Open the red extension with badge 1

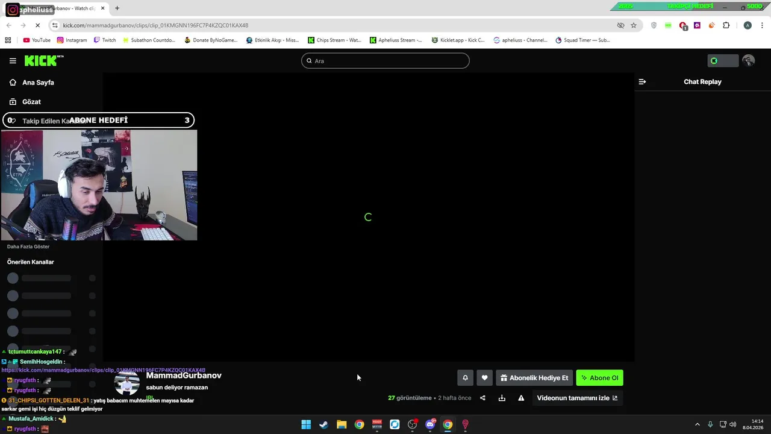tap(682, 25)
